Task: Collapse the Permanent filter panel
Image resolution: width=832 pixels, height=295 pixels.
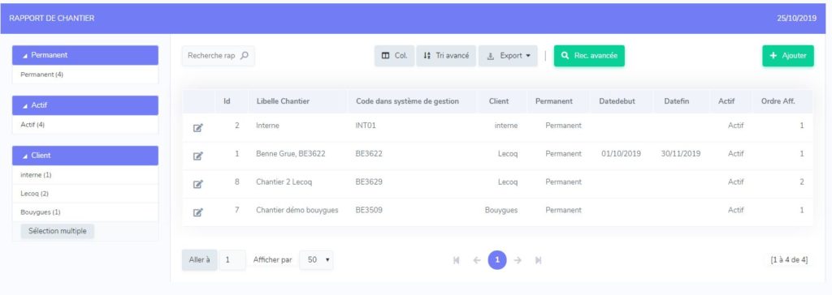Action: [x=85, y=55]
